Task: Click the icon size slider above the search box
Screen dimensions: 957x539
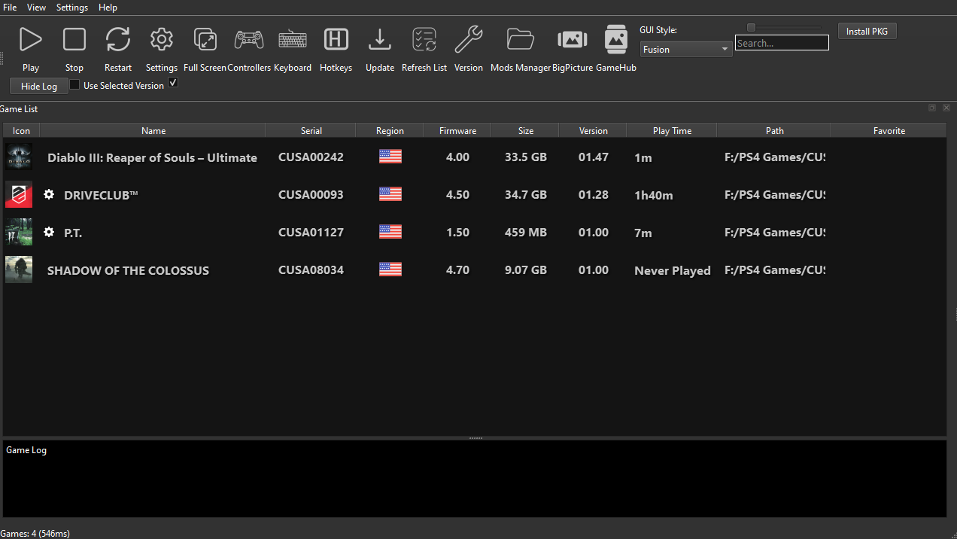Action: click(782, 27)
